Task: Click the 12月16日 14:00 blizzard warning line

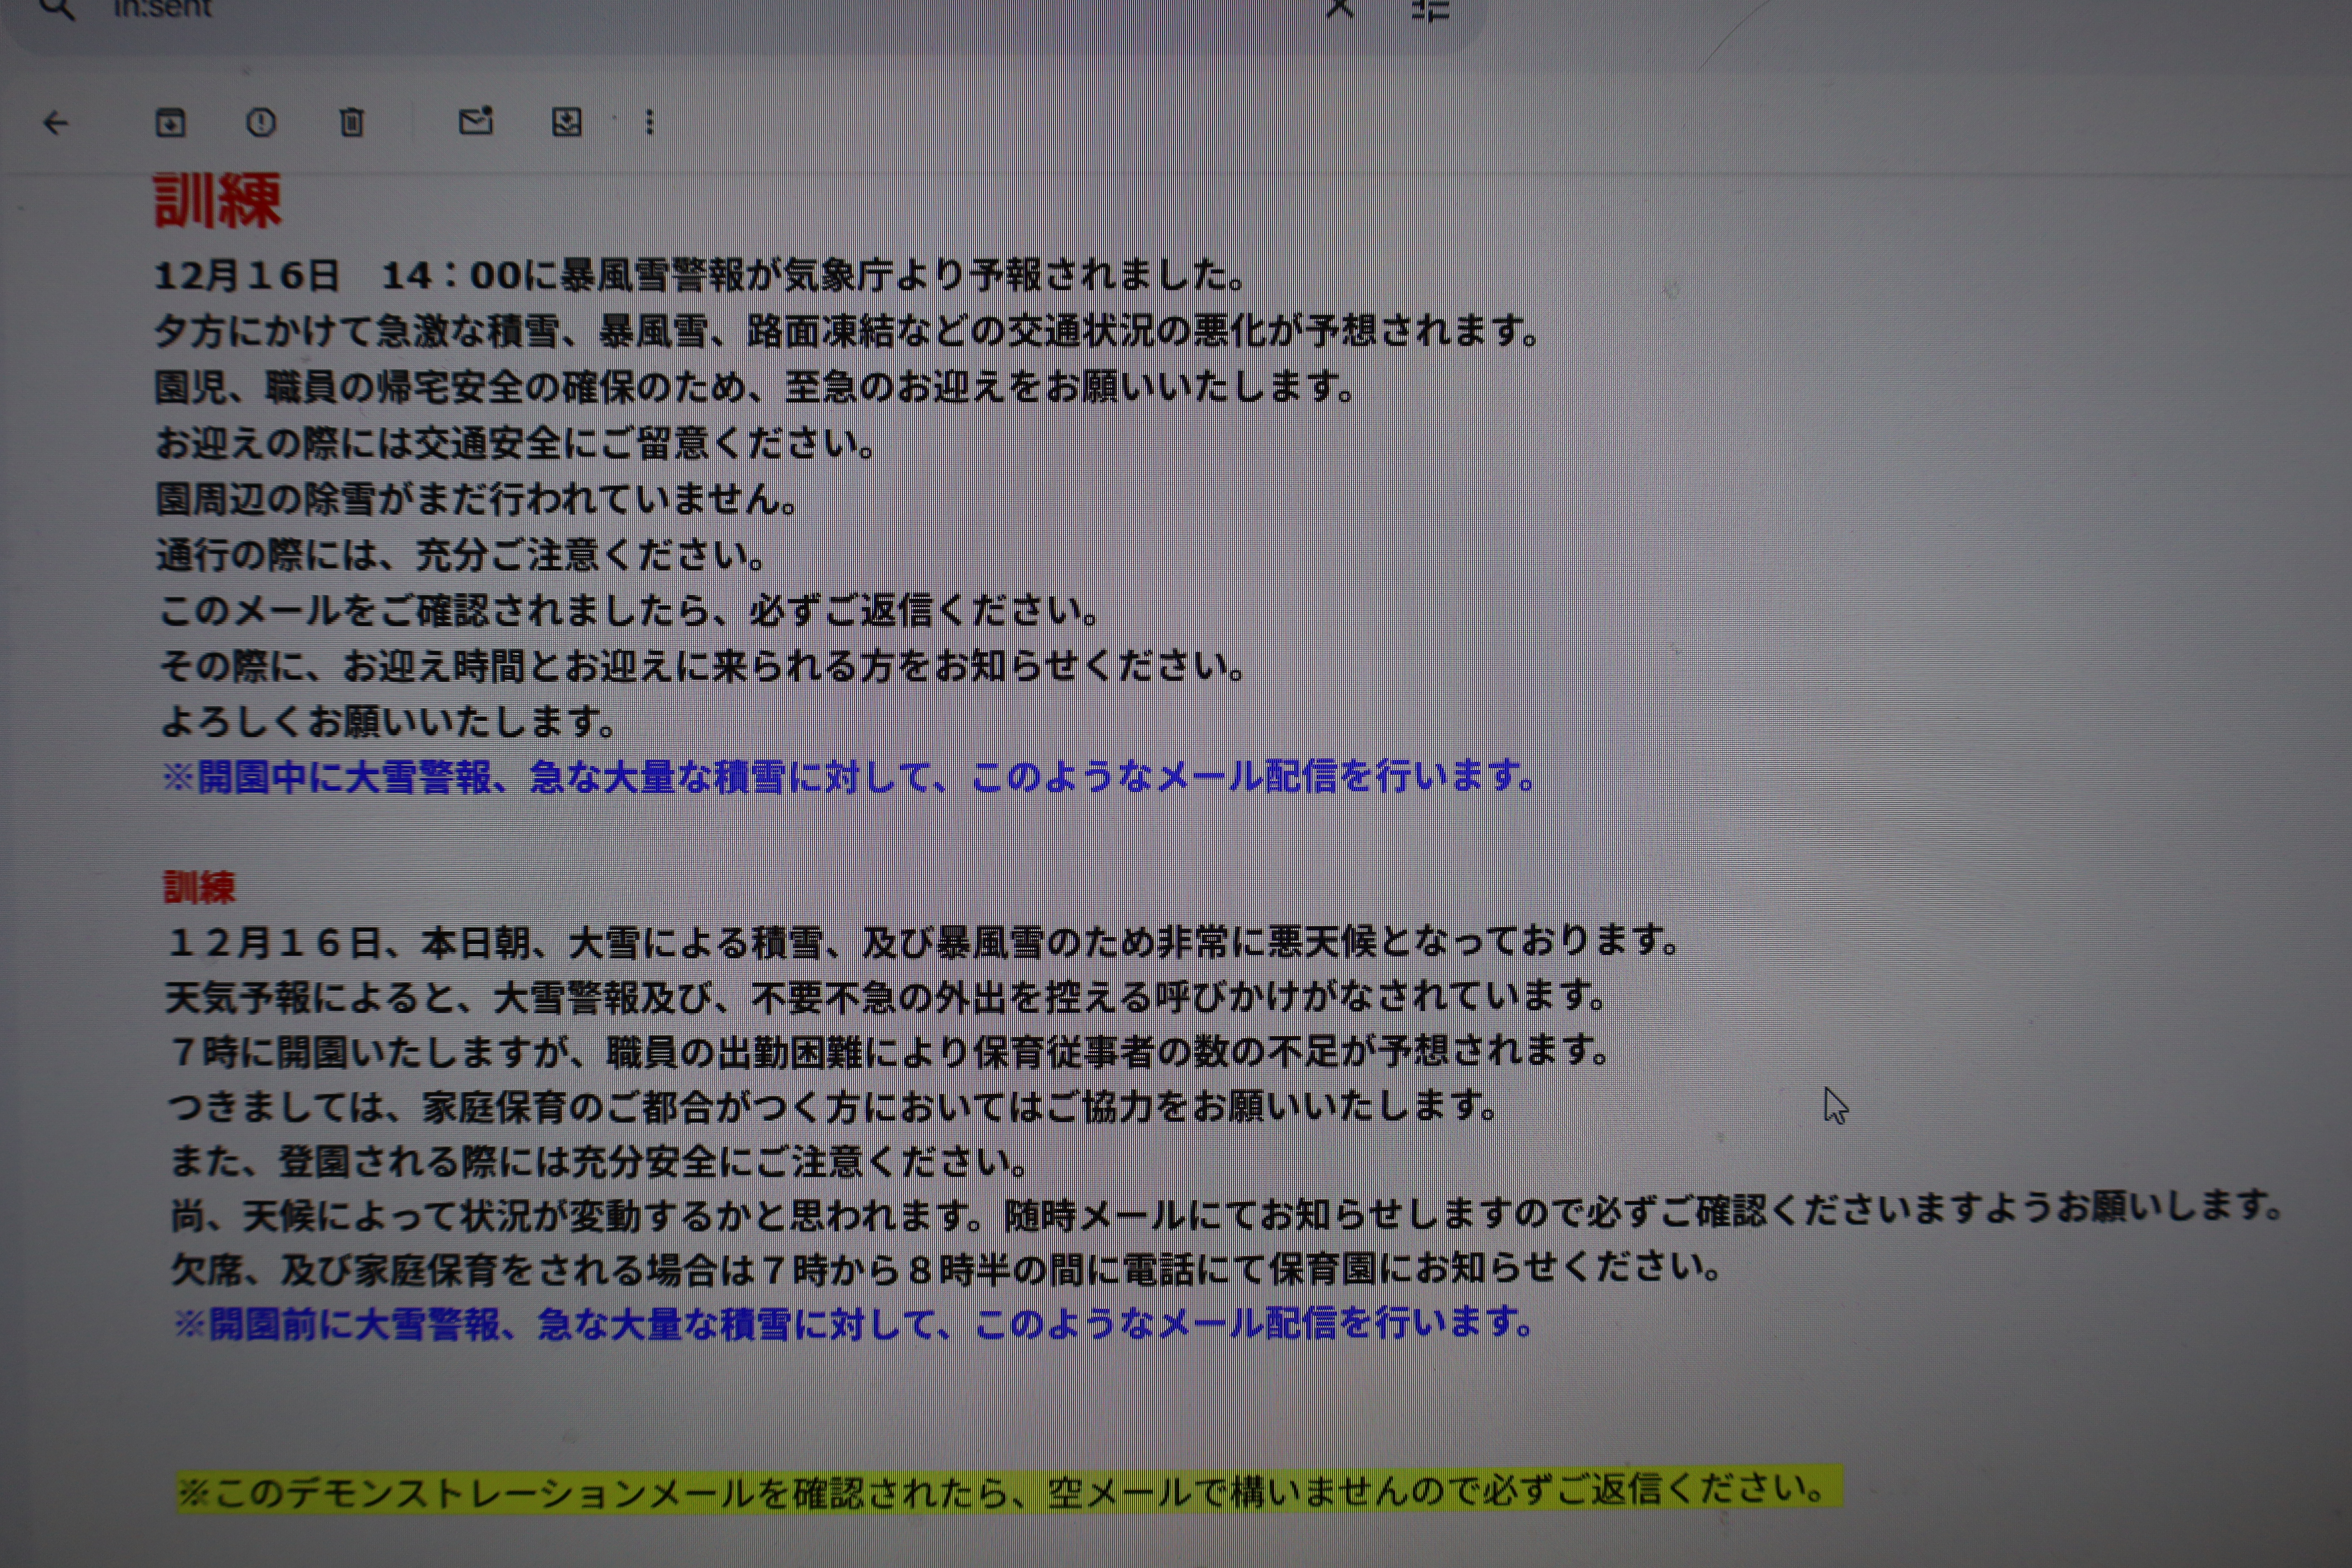Action: point(700,275)
